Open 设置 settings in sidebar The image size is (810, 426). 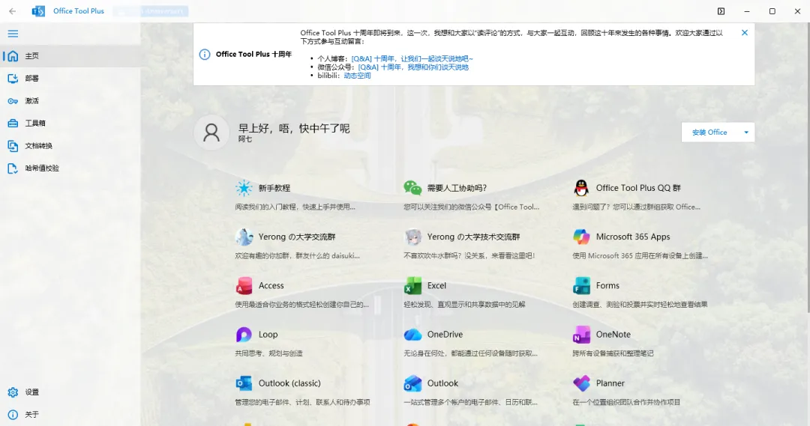tap(70, 392)
